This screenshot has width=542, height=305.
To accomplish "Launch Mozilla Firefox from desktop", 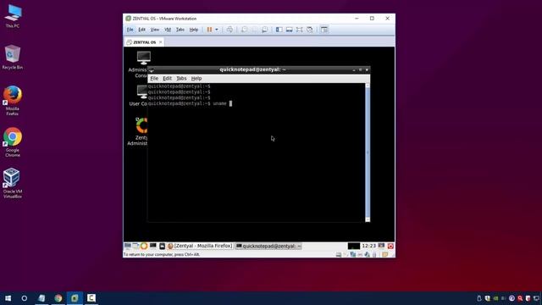I will coord(13,101).
